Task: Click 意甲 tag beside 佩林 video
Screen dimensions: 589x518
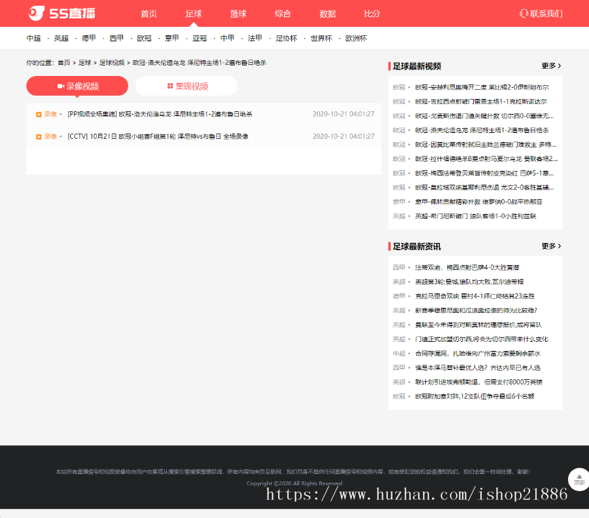Action: pos(399,202)
